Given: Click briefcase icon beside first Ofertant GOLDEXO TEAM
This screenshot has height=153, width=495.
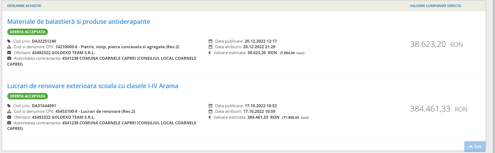Looking at the screenshot, I should [x=9, y=53].
